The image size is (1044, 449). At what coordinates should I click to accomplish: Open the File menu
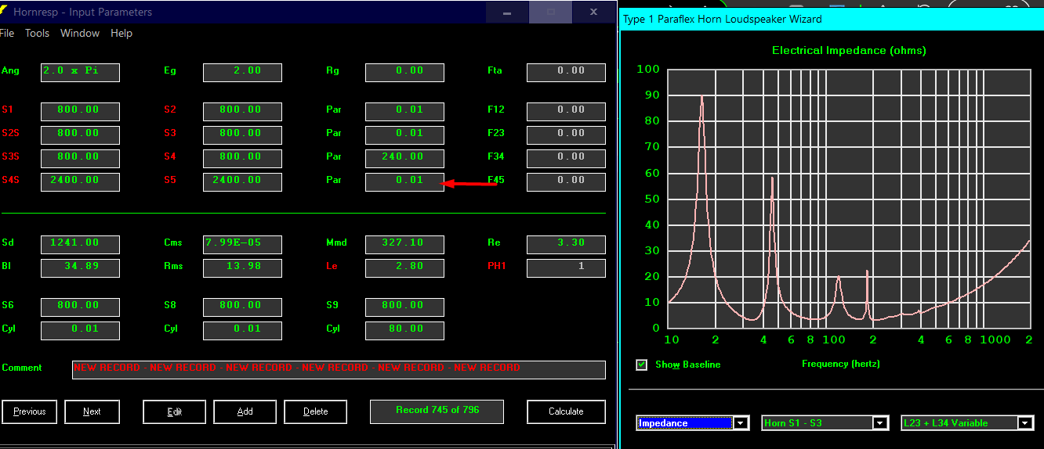pos(7,33)
